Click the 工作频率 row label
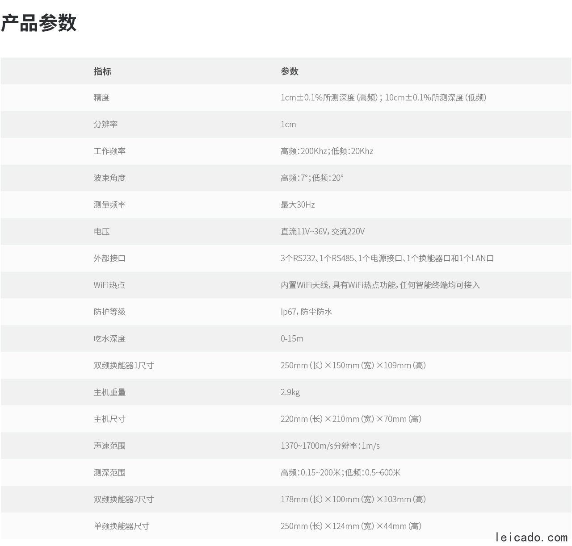The width and height of the screenshot is (572, 546). 109,151
